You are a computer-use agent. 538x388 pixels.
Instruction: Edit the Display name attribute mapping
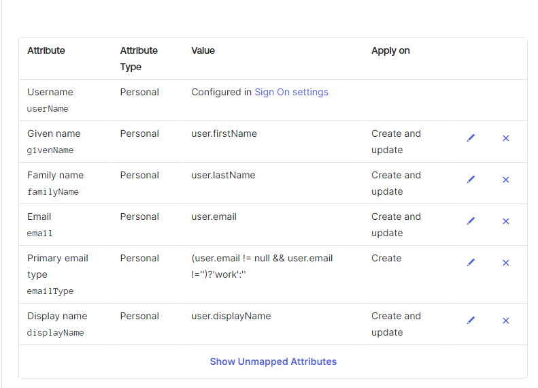coord(471,321)
